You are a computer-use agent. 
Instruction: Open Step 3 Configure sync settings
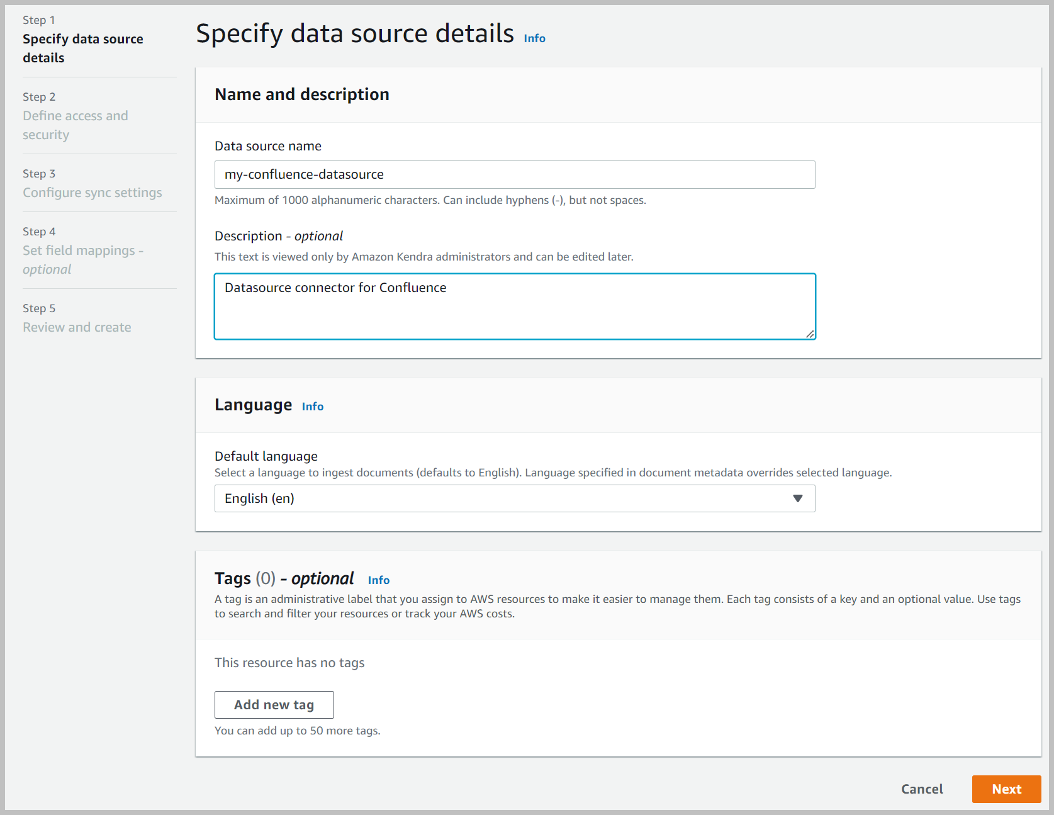[92, 192]
